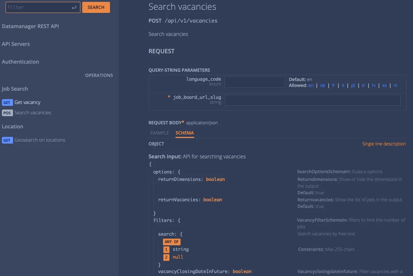Select the Location group heading
Image resolution: width=413 pixels, height=276 pixels.
coord(12,126)
